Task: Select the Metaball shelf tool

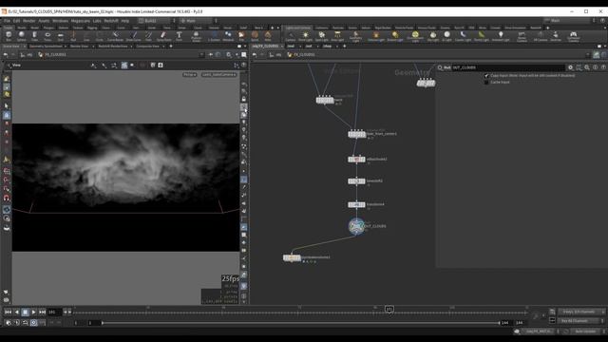Action: point(228,36)
